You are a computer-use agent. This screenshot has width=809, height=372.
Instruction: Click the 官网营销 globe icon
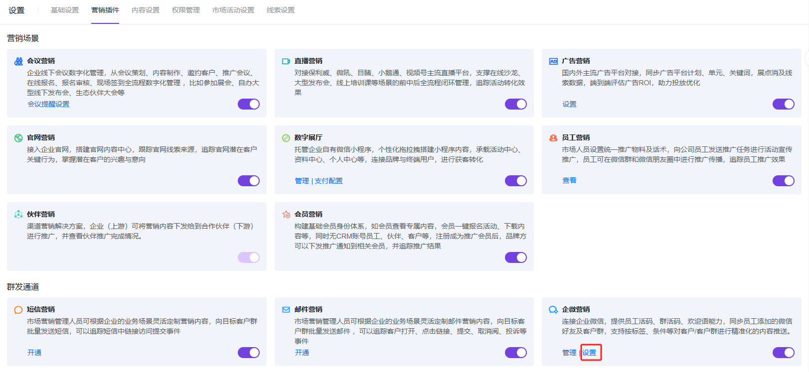coord(18,138)
